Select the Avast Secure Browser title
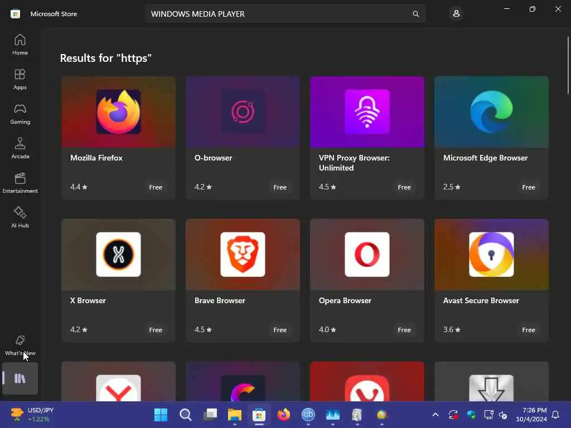The width and height of the screenshot is (571, 428). pos(481,300)
